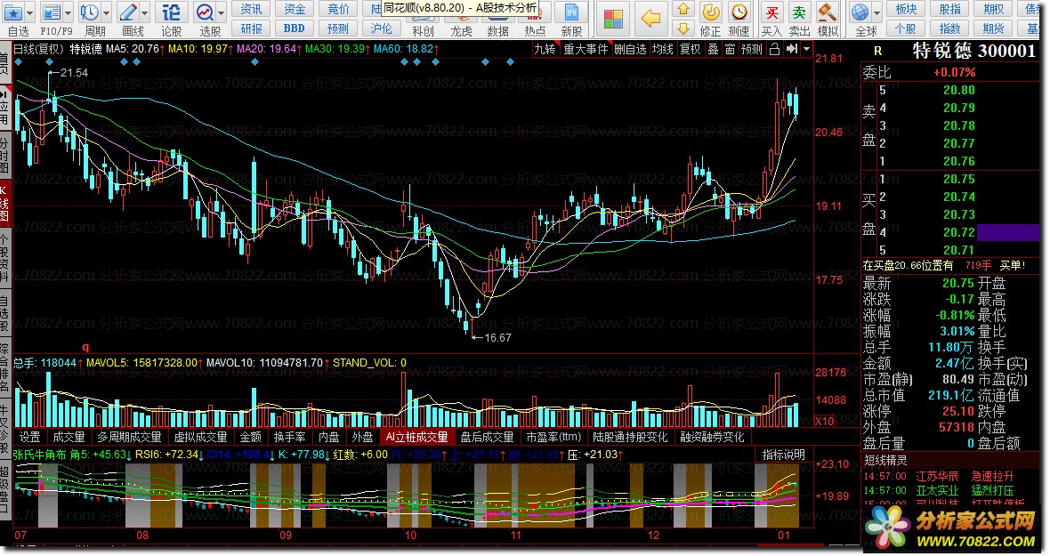Toggle 复权 price adjustment
Viewport: 1050px width, 556px height.
690,49
